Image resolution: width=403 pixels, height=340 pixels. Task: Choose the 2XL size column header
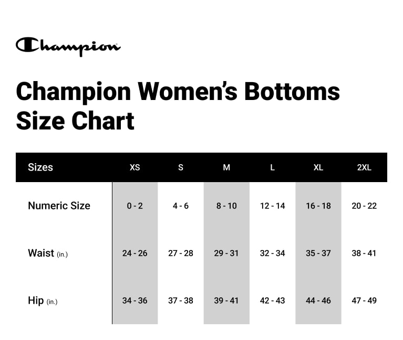click(x=364, y=167)
